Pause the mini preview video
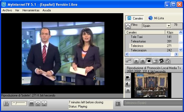 [128, 90]
